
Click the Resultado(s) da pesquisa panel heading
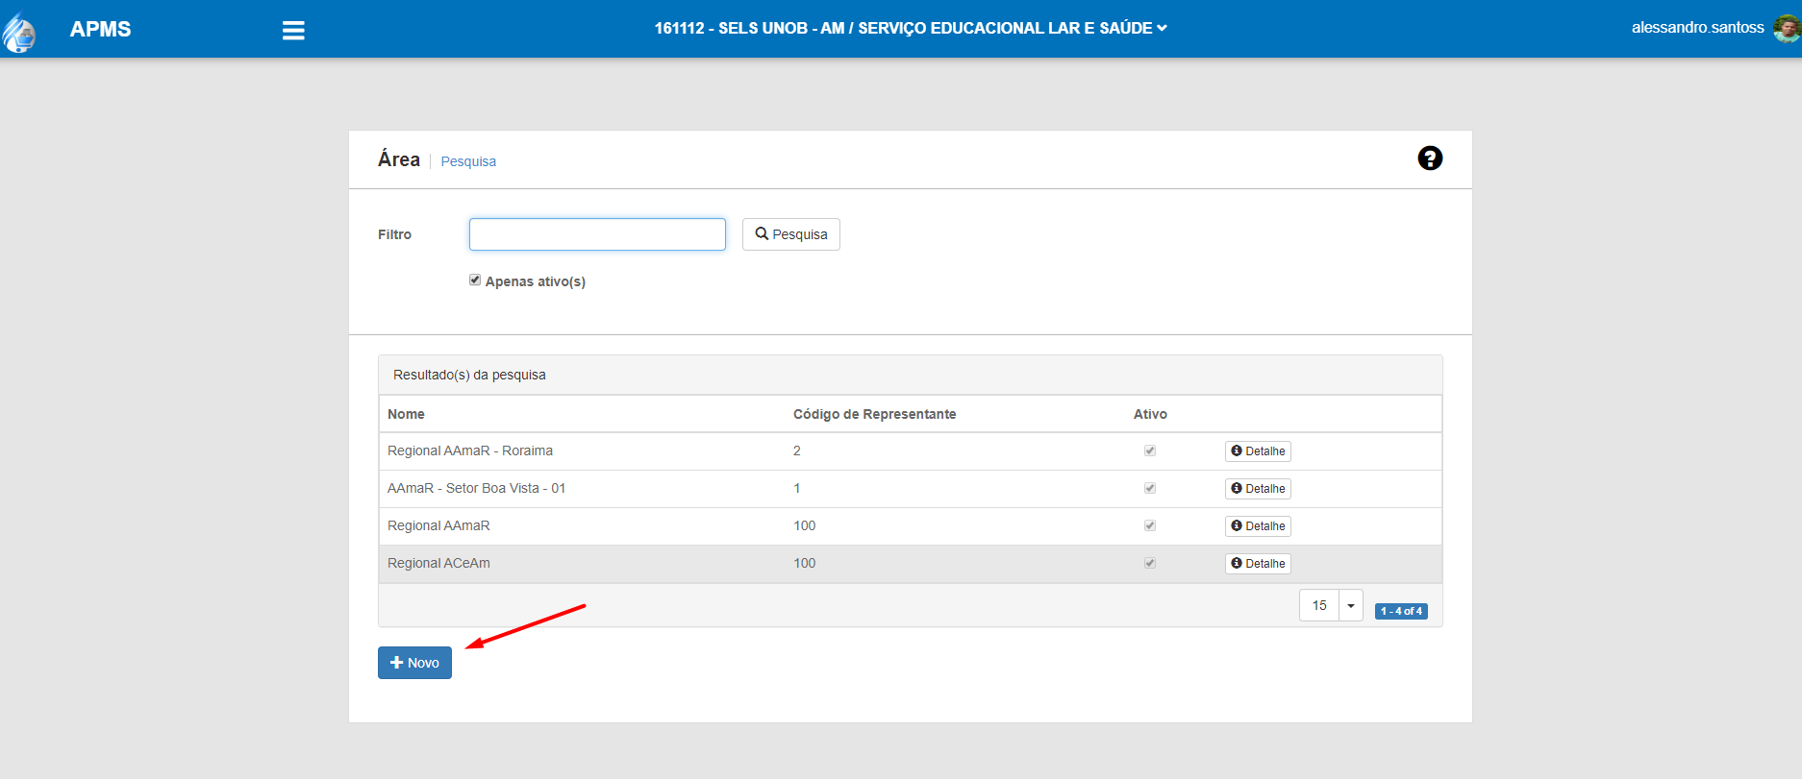(469, 375)
